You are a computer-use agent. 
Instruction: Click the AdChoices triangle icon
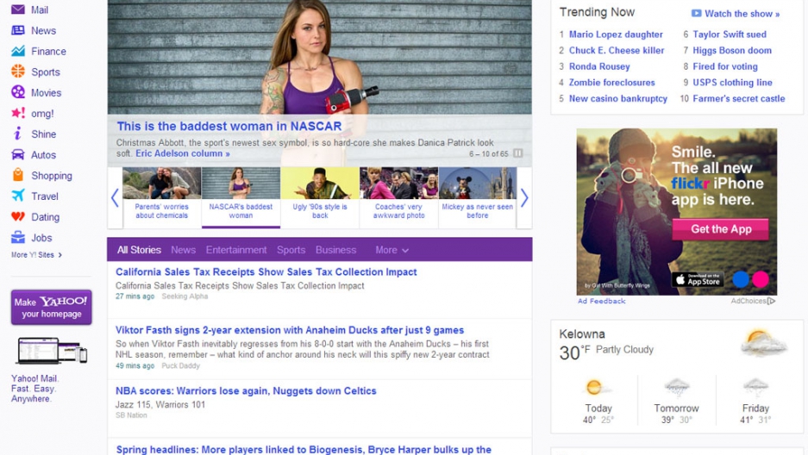pos(772,301)
